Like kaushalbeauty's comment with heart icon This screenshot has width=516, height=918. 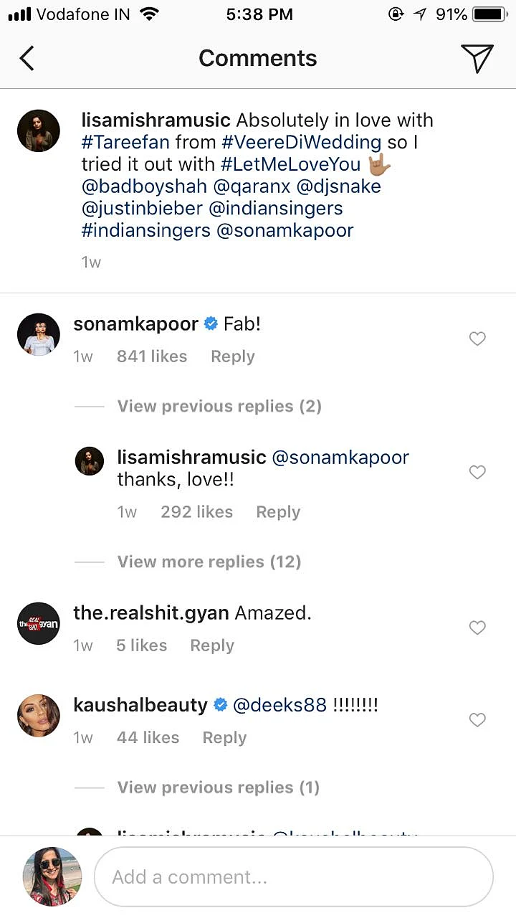pos(477,719)
